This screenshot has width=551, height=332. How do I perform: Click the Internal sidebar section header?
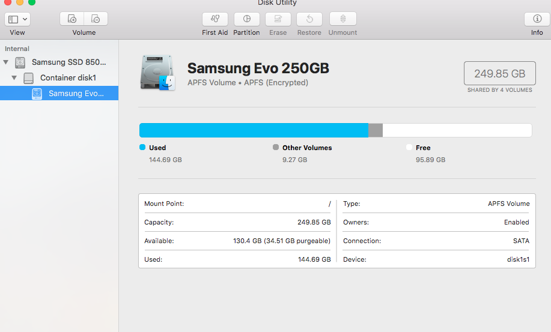pos(17,49)
